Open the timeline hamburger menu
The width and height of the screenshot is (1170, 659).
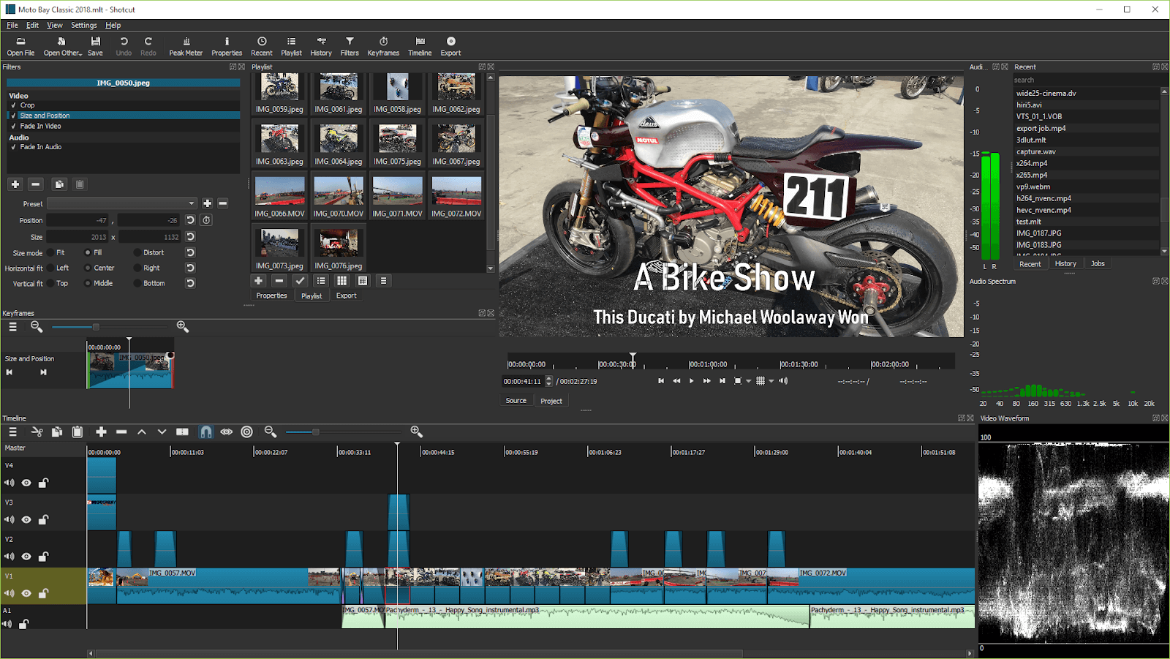tap(12, 432)
